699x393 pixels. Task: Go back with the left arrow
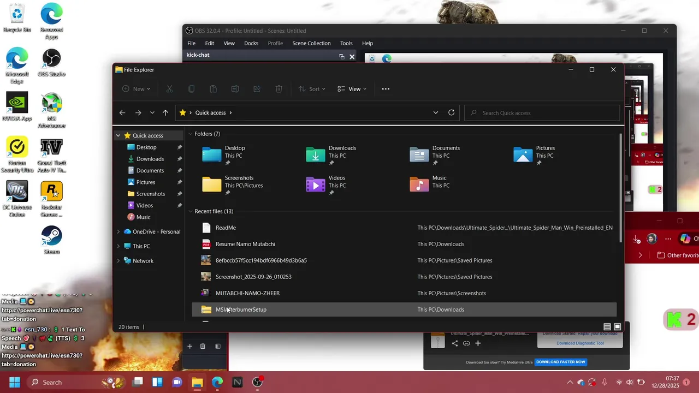[122, 113]
